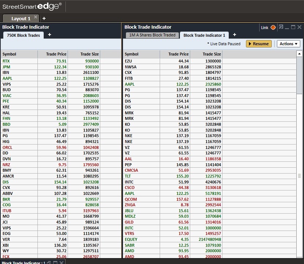
Task: Sort left panel by Trade Size column
Action: click(84, 54)
